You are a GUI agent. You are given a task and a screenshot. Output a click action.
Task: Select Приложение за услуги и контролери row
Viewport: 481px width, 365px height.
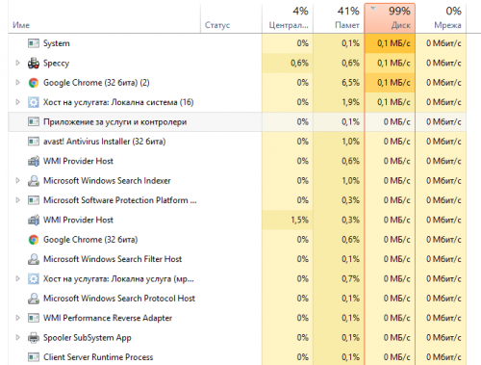tap(238, 122)
